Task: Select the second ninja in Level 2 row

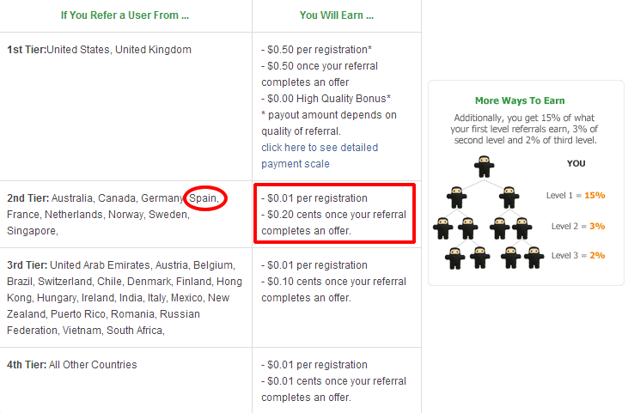Action: point(468,228)
